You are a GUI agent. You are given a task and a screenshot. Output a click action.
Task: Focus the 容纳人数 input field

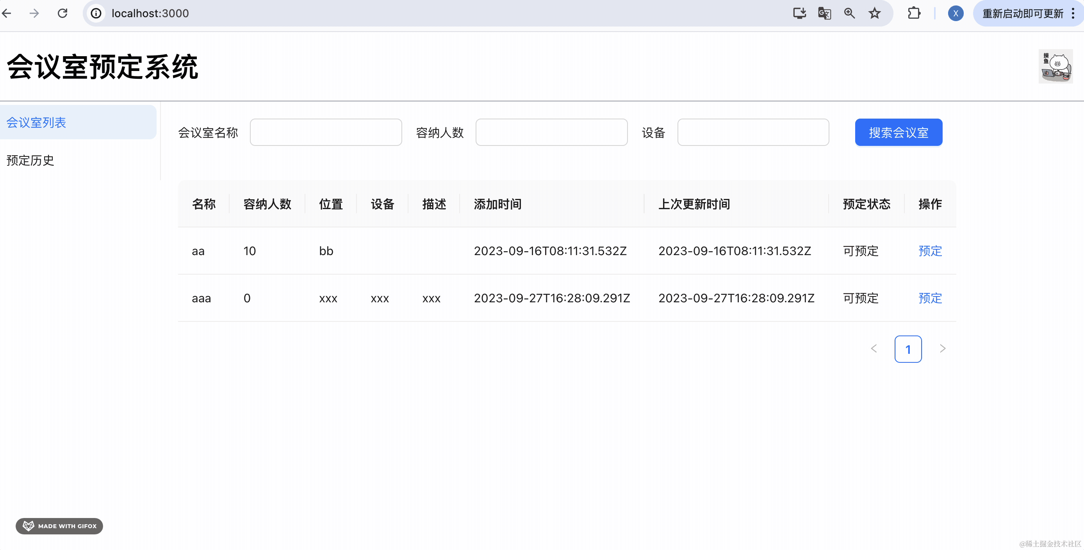point(551,133)
